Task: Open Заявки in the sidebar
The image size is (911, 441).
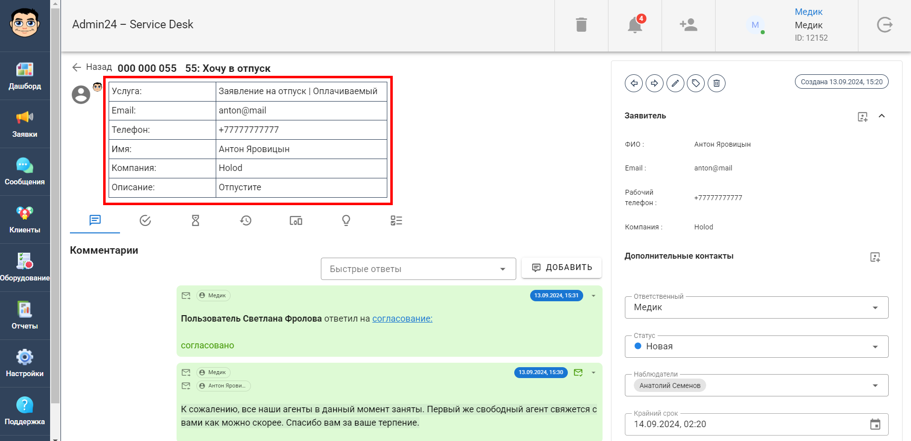Action: click(25, 124)
